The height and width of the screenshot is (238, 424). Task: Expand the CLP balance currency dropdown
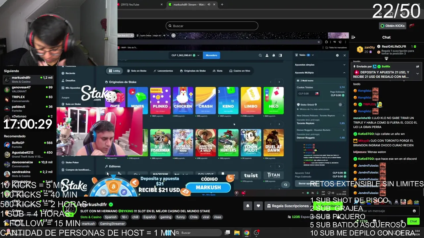coord(198,55)
